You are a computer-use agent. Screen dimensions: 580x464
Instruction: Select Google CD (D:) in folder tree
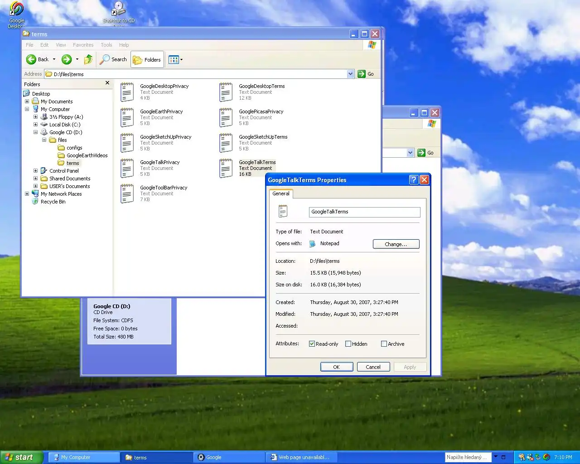[66, 132]
